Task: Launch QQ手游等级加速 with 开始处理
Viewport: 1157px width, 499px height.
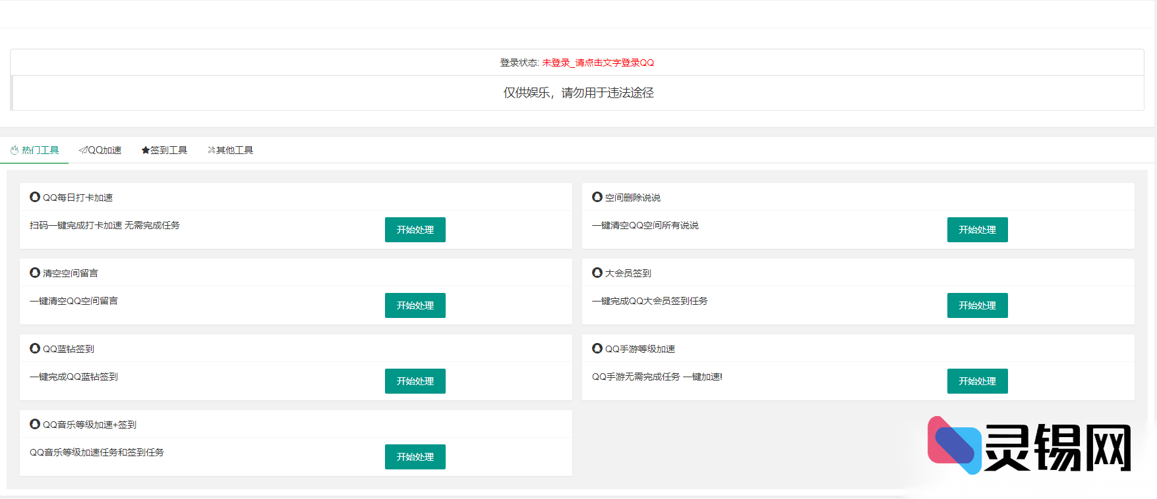Action: [x=977, y=381]
